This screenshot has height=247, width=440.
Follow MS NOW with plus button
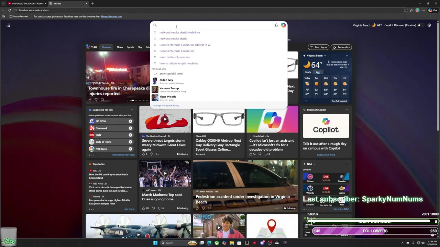click(x=130, y=121)
